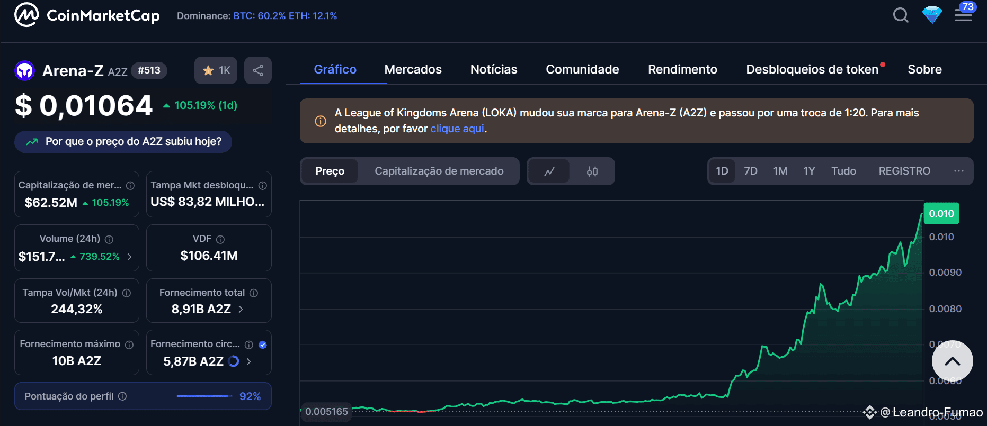
Task: Click the 92% profile score value
Action: point(250,396)
